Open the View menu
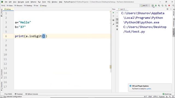175x98 pixels. pos(14,2)
